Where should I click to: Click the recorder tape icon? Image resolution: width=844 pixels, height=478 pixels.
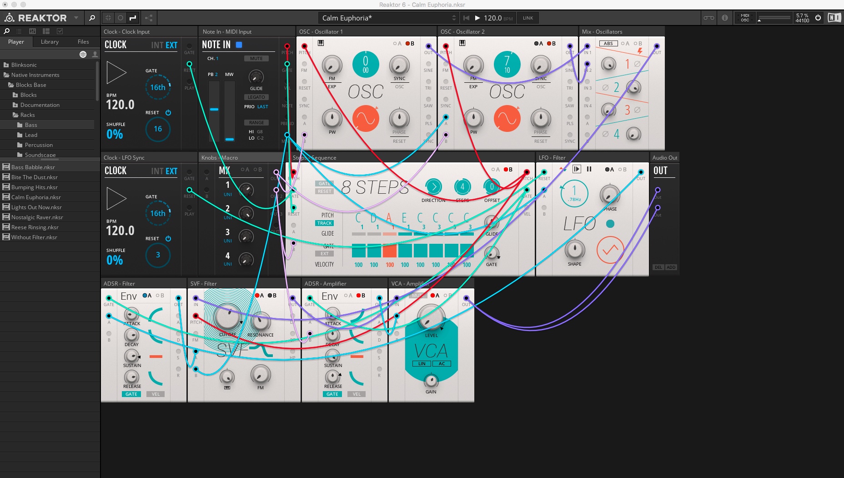[x=708, y=18]
